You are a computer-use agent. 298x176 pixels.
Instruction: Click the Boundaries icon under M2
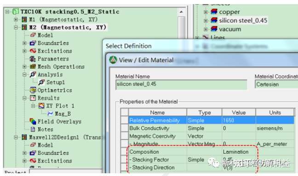click(x=33, y=43)
